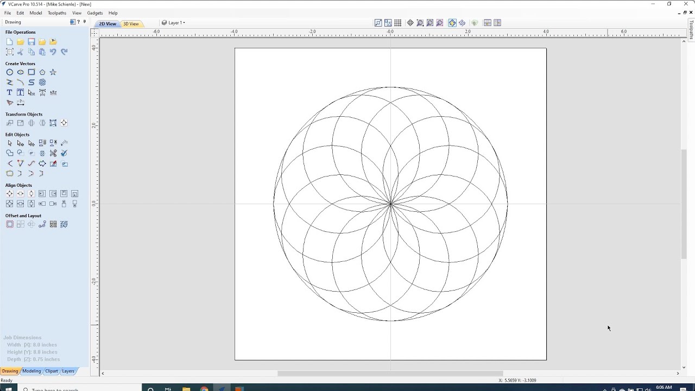Click the taskbar clock showing 6:06 AM
695x391 pixels.
[664, 388]
